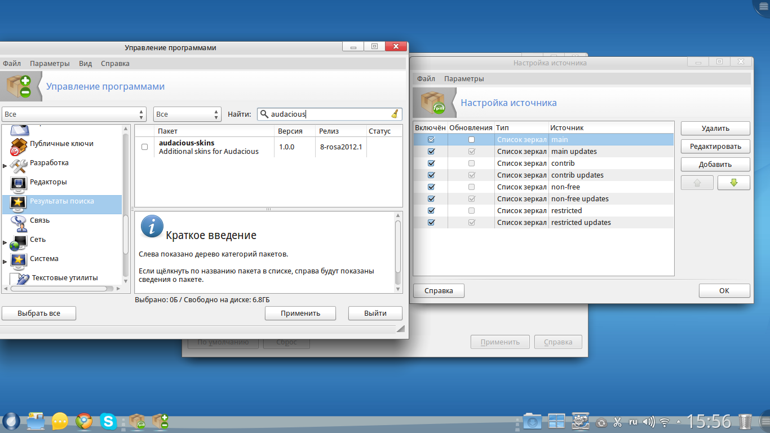
Task: Launch Chromium browser from the taskbar
Action: pyautogui.click(x=84, y=421)
